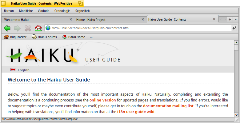Click the Forward arrow navigation button
The width and height of the screenshot is (240, 123).
click(x=17, y=28)
